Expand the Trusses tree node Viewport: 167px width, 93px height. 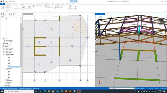[5, 85]
